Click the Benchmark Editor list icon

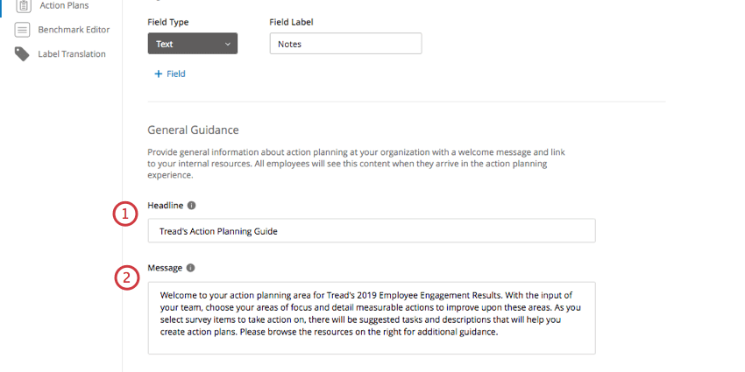(22, 30)
